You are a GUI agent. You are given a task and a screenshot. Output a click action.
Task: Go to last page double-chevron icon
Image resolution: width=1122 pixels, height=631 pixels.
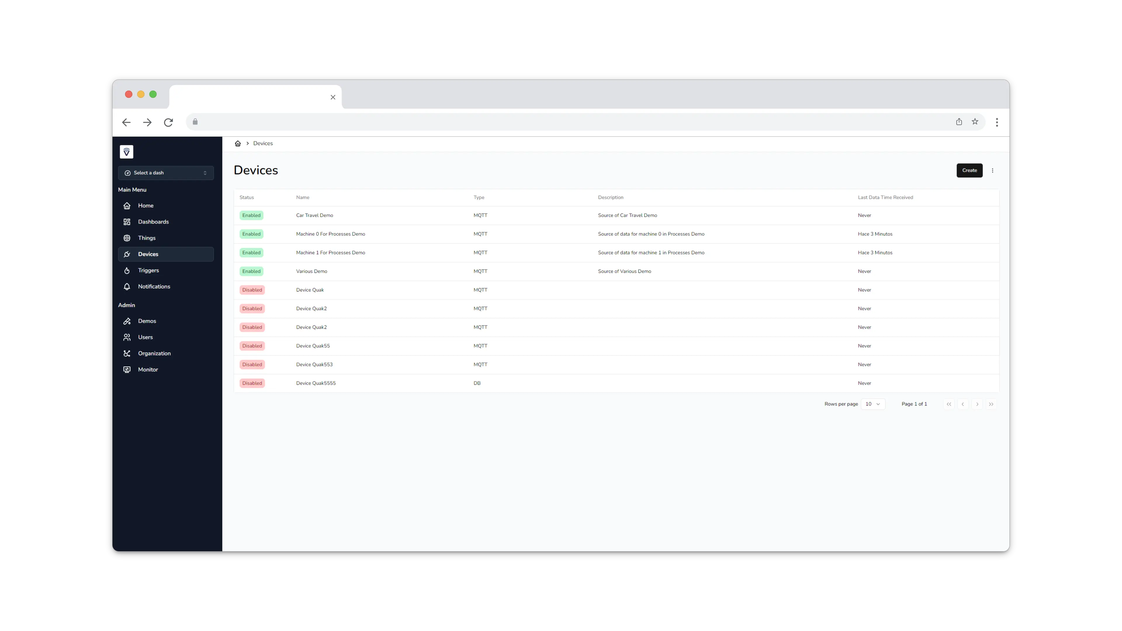tap(991, 404)
